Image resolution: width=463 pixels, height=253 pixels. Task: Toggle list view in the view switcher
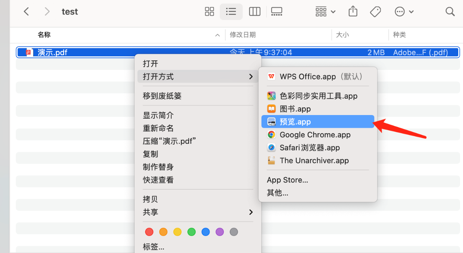coord(231,11)
